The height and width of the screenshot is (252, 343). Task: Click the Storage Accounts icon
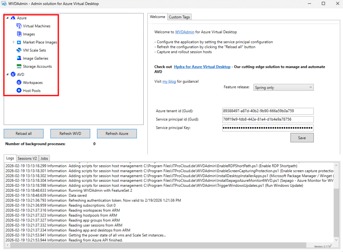[x=19, y=66]
